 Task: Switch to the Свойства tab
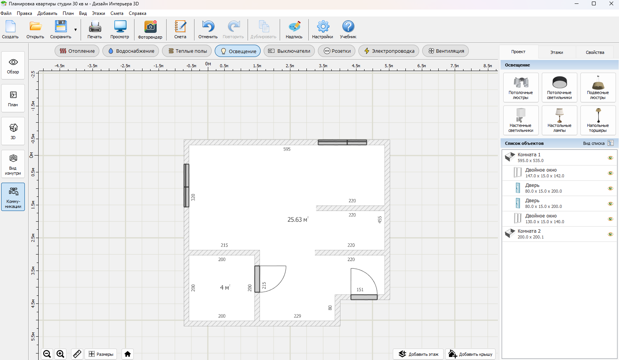coord(595,52)
